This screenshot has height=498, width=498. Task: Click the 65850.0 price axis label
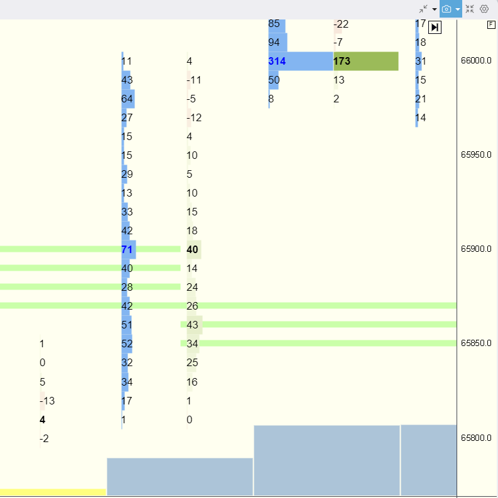point(476,344)
